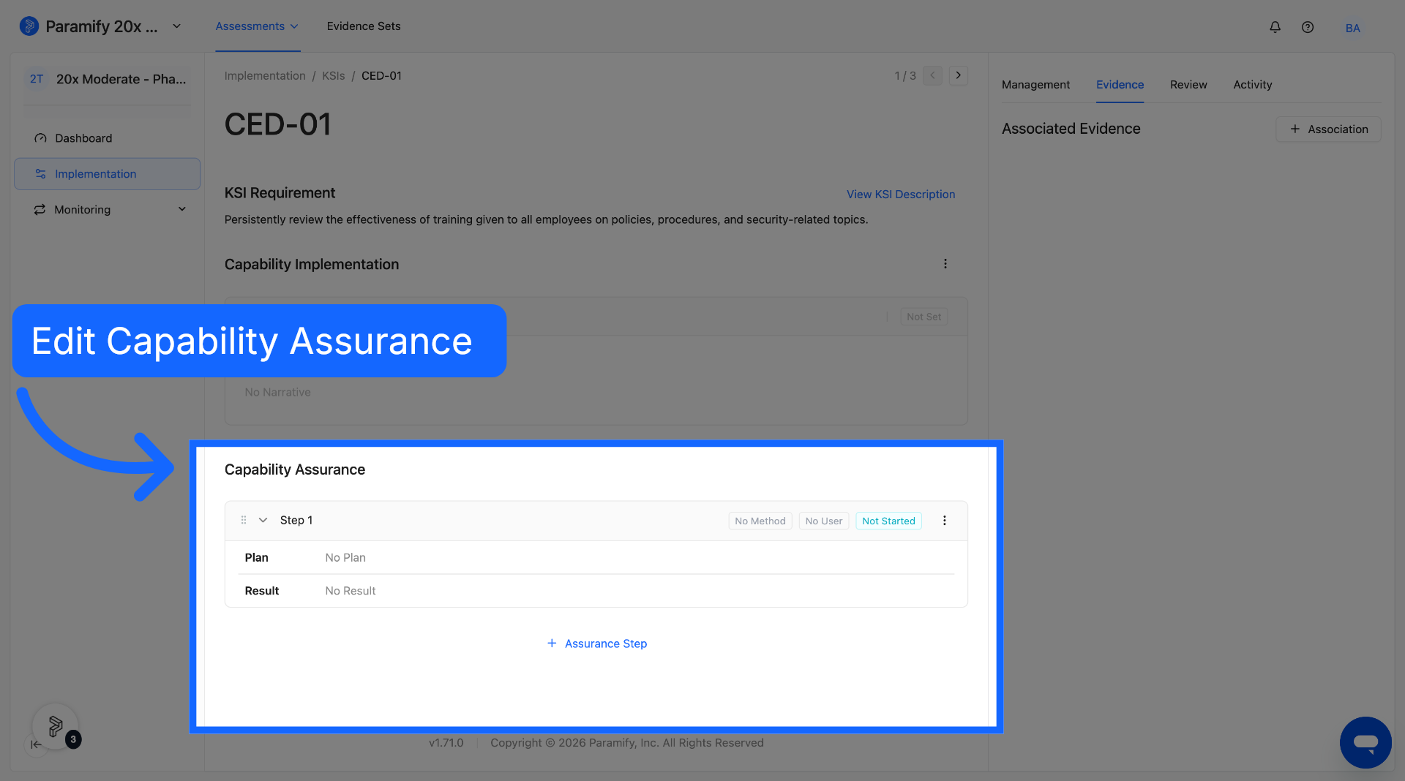Open Dashboard in the sidebar
This screenshot has width=1405, height=781.
pyautogui.click(x=107, y=138)
